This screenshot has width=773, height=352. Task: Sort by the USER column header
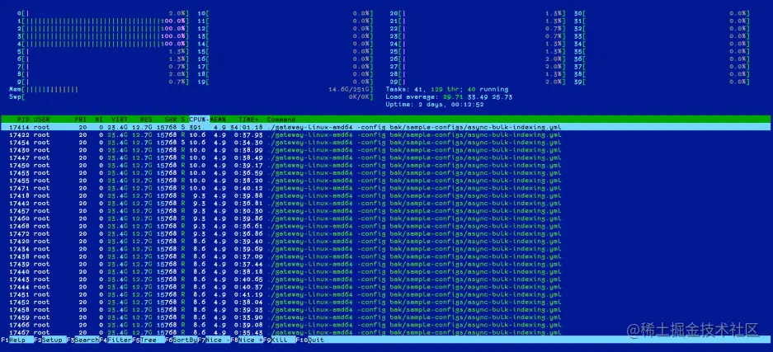click(42, 120)
